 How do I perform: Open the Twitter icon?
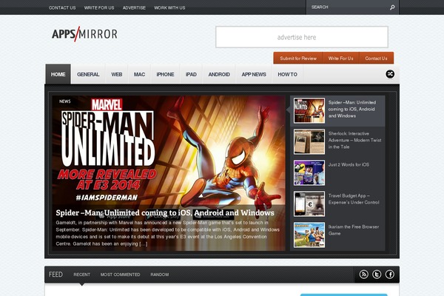point(377,275)
